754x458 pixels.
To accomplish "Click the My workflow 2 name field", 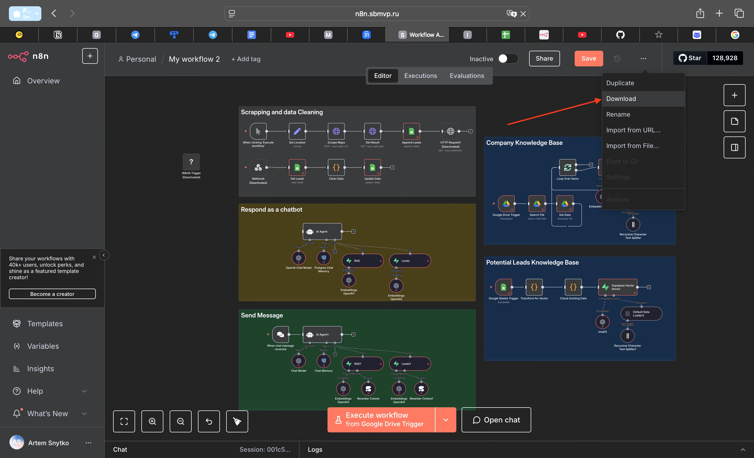I will coord(194,59).
